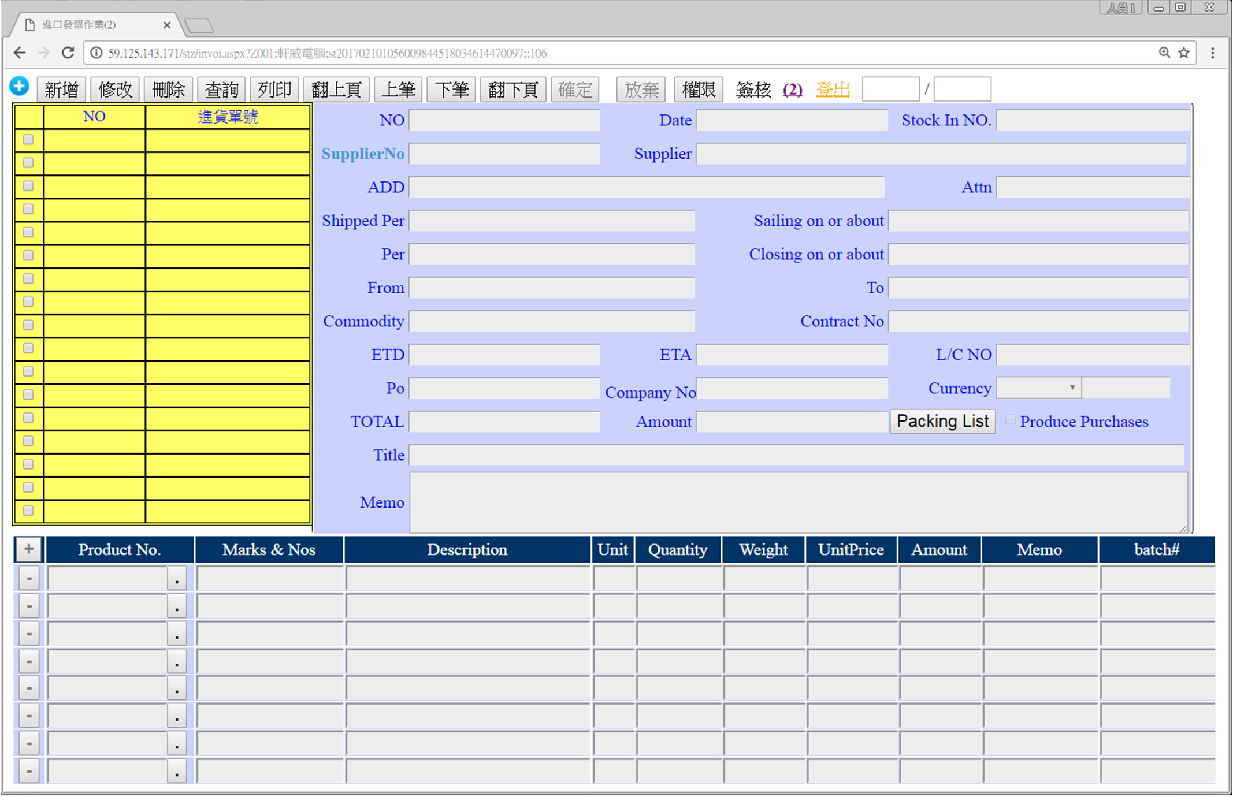Click the Title field

coord(796,455)
